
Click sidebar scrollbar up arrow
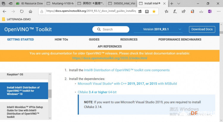(x=50, y=74)
